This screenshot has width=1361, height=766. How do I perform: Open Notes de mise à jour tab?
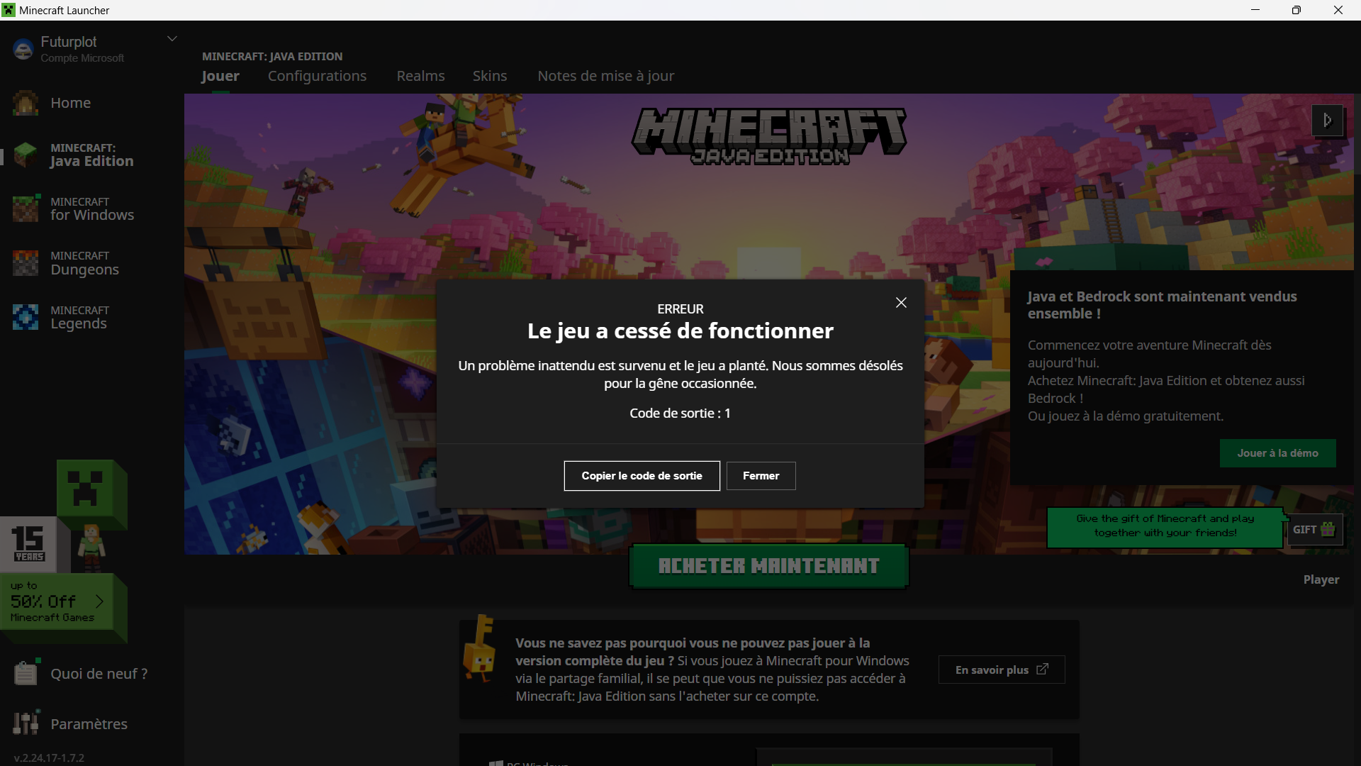606,76
